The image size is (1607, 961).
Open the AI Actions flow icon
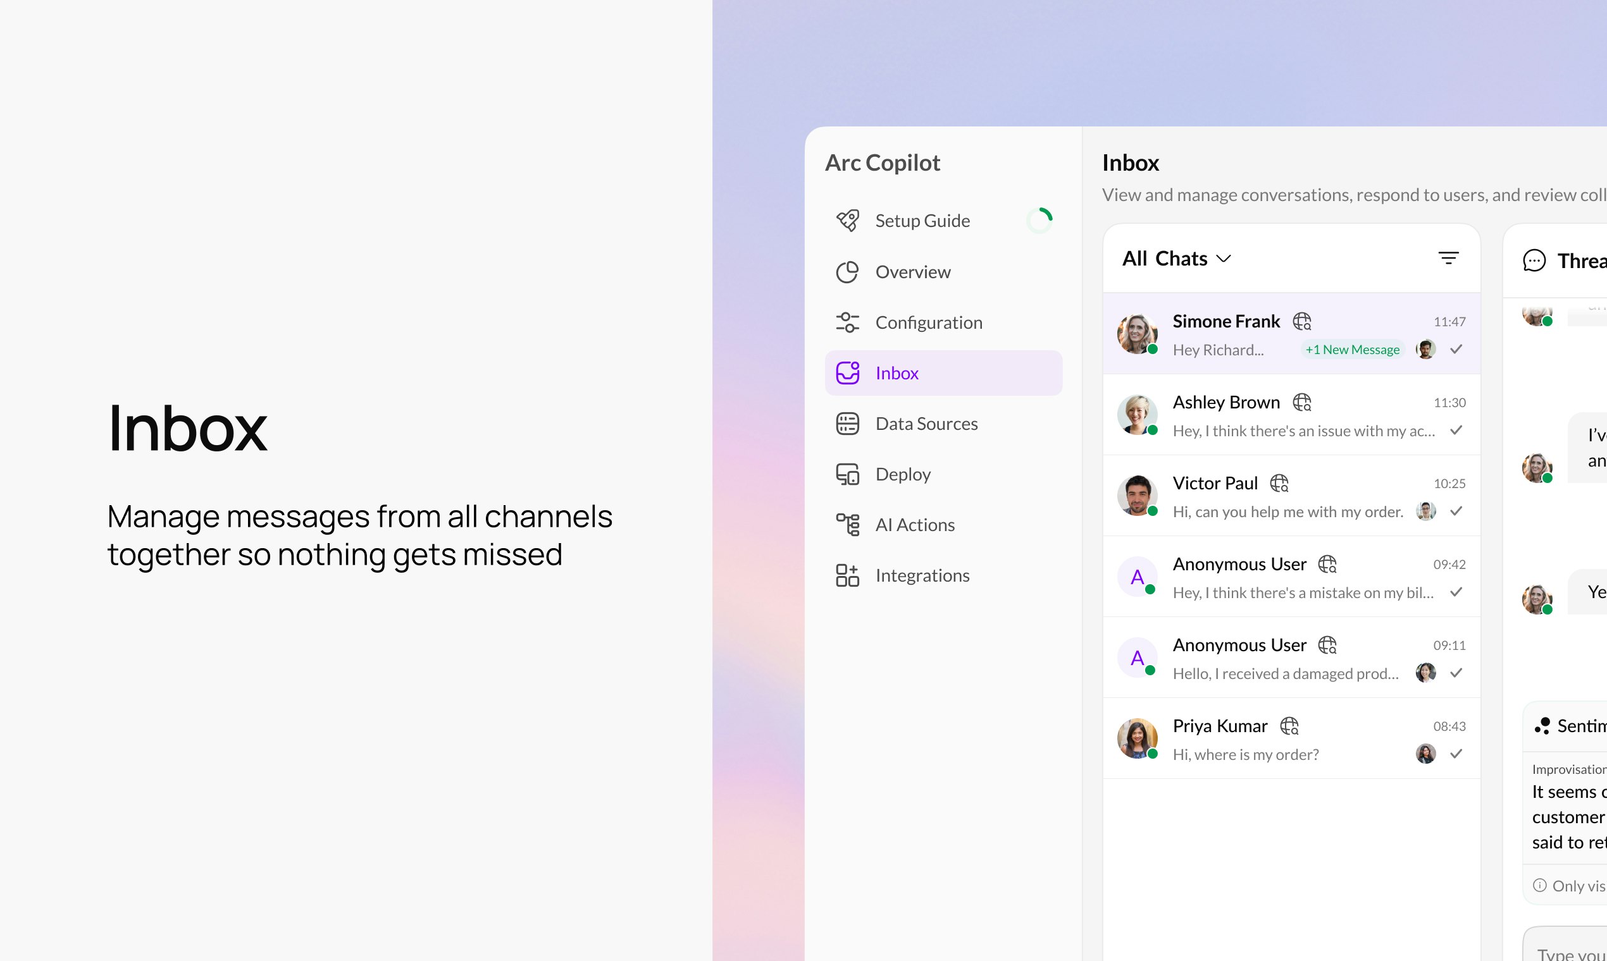click(847, 525)
